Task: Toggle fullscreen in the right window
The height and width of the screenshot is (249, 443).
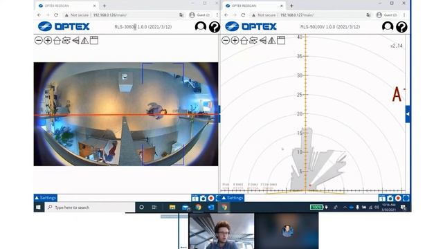Action: pyautogui.click(x=406, y=199)
